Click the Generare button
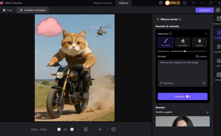 (183, 97)
